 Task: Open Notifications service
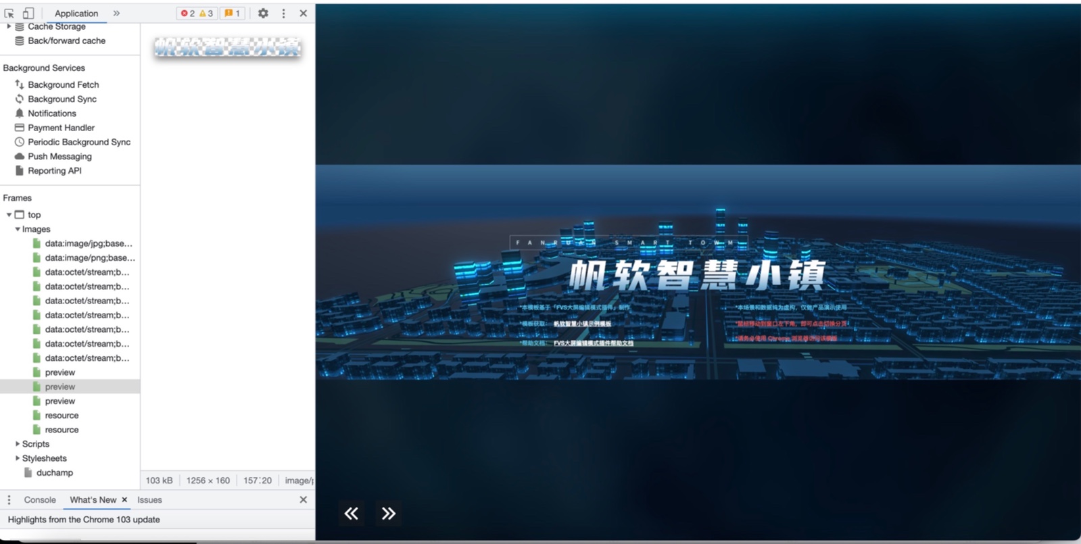click(x=51, y=113)
